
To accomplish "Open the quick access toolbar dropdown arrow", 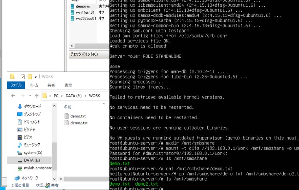I will (36, 77).
